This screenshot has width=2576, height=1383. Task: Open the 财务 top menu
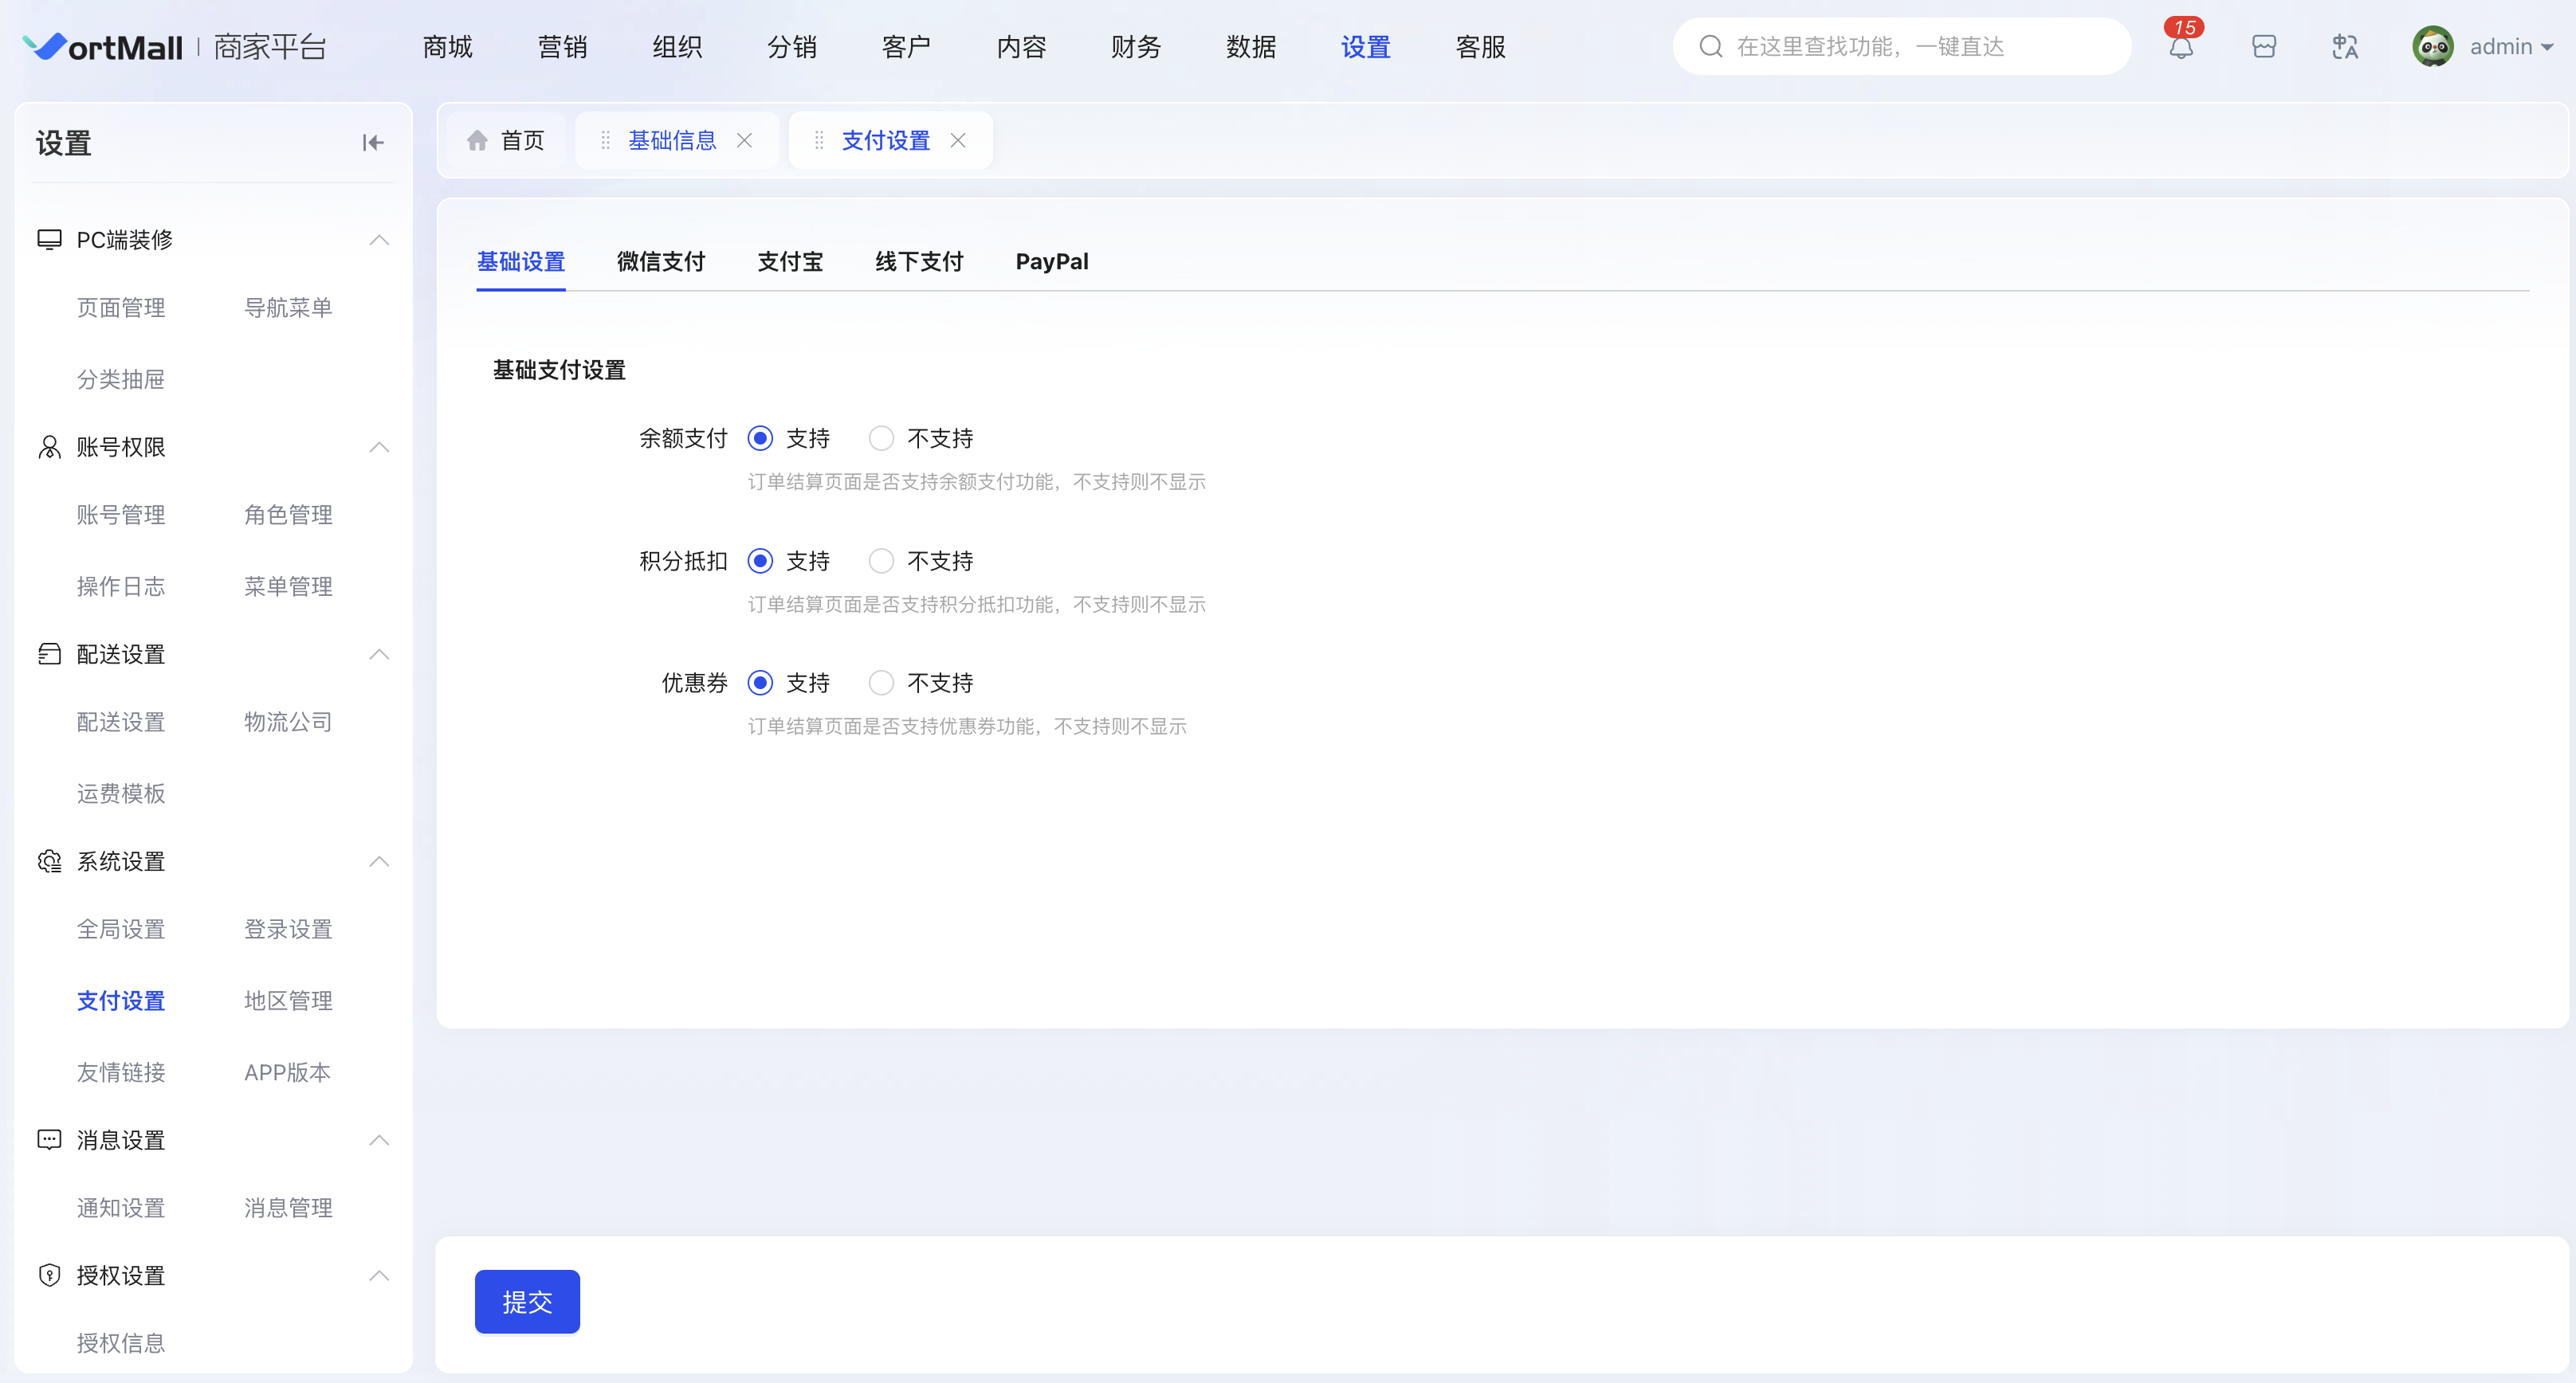pos(1136,47)
